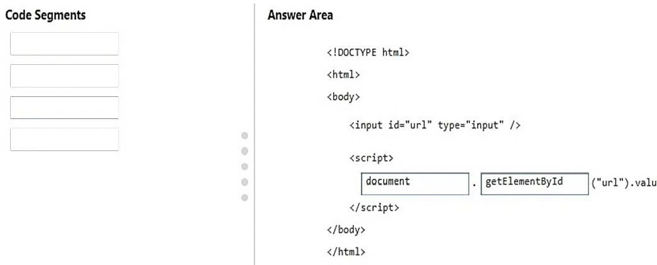Click the third empty code segment box
Image resolution: width=657 pixels, height=265 pixels.
pos(64,108)
